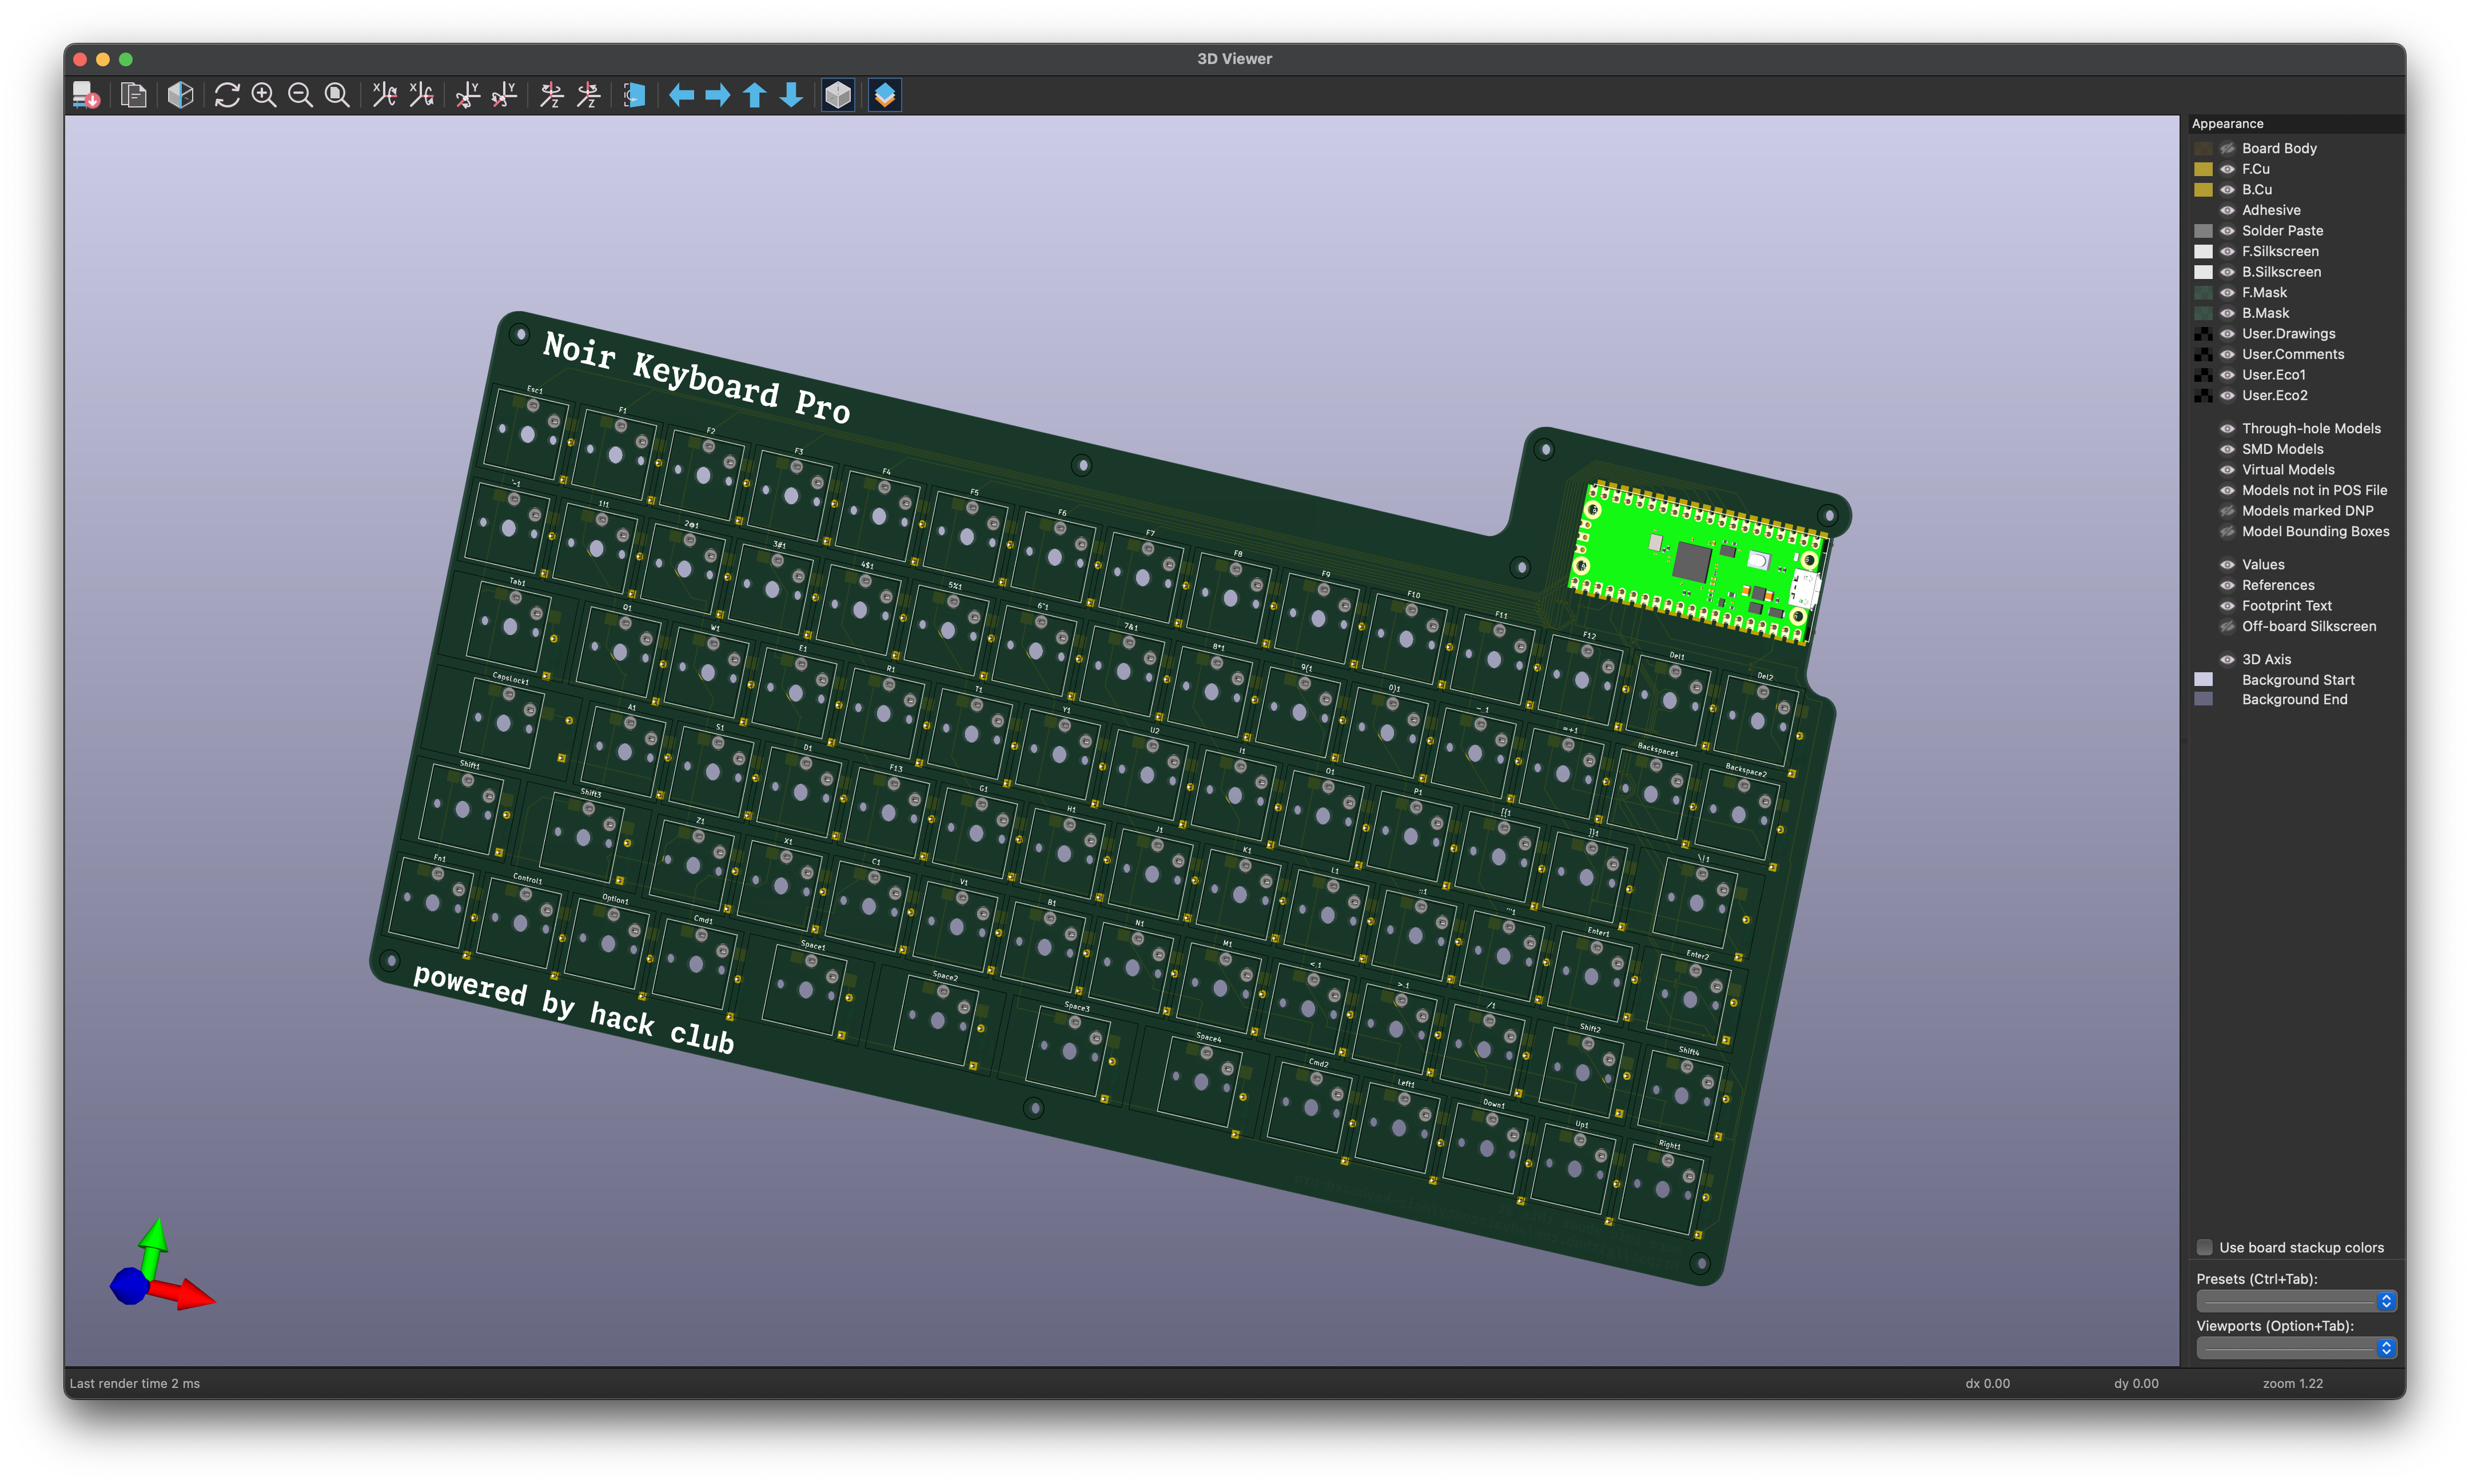Hide 3D Axis eye icon
2470x1484 pixels.
pyautogui.click(x=2227, y=659)
